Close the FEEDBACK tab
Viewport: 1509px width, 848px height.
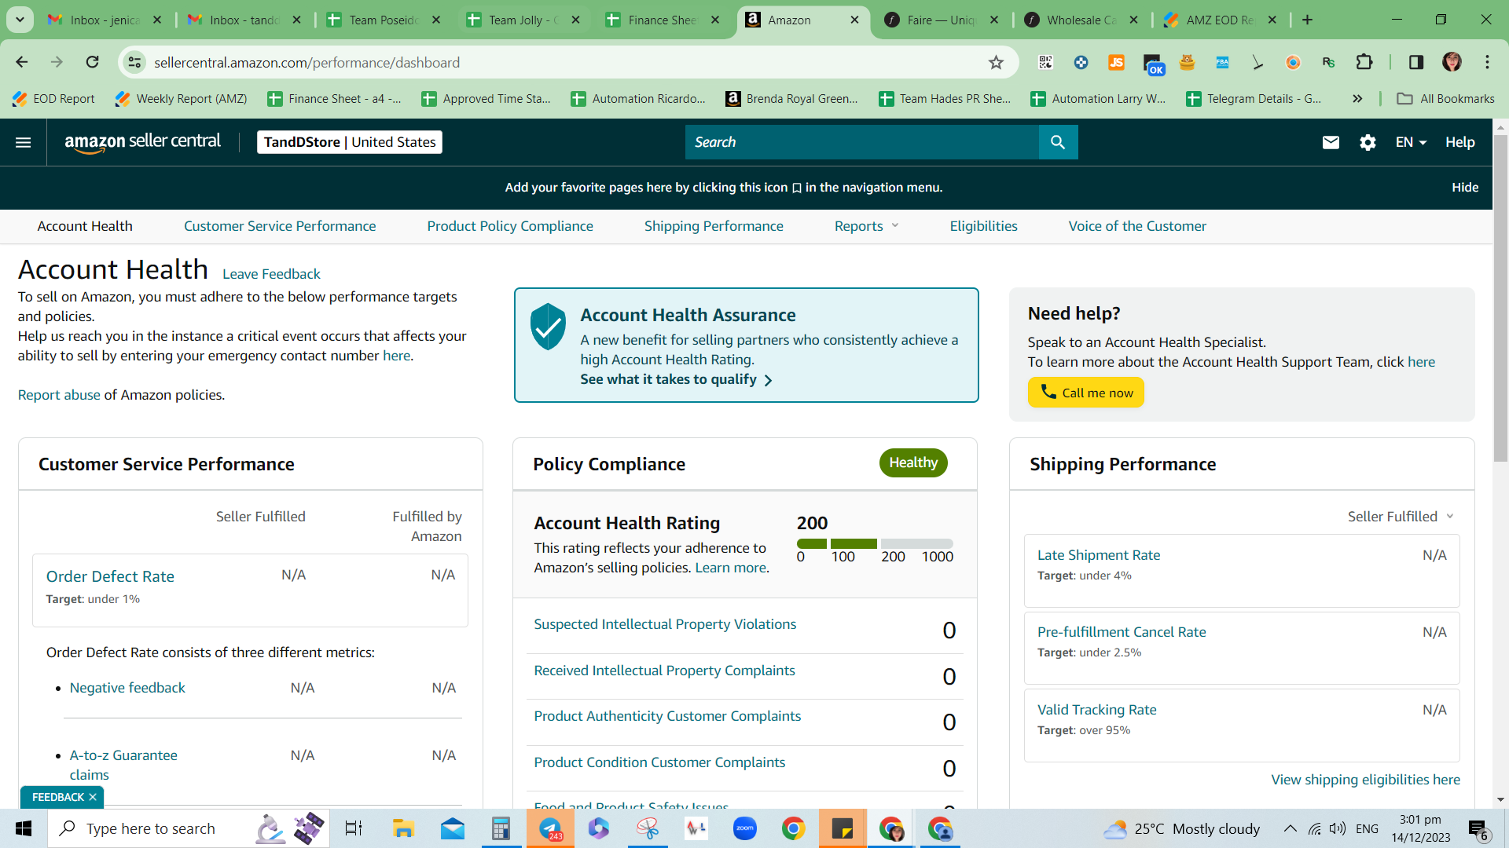tap(93, 797)
